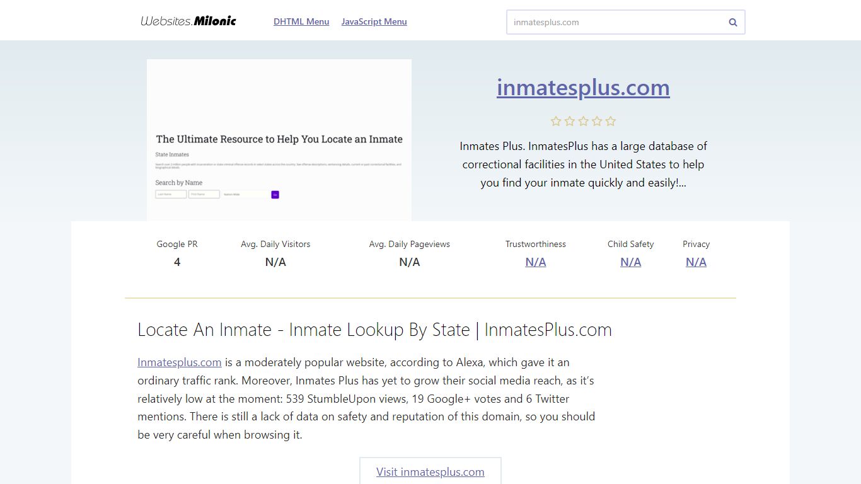Click the Privacy N/A link
Image resolution: width=861 pixels, height=484 pixels.
pos(696,262)
